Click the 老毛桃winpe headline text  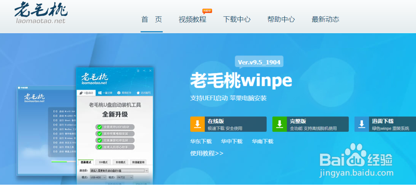point(241,80)
